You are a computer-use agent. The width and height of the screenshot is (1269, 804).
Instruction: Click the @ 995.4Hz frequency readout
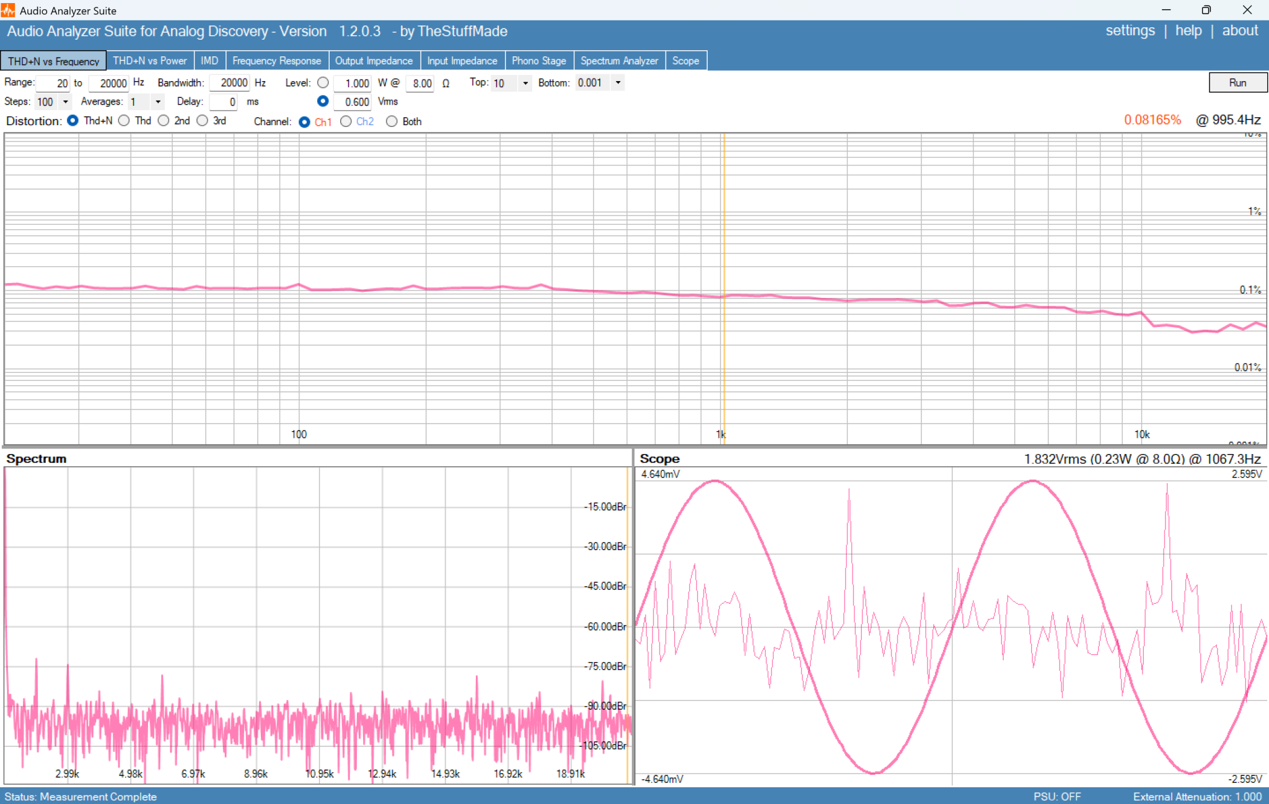(1228, 120)
